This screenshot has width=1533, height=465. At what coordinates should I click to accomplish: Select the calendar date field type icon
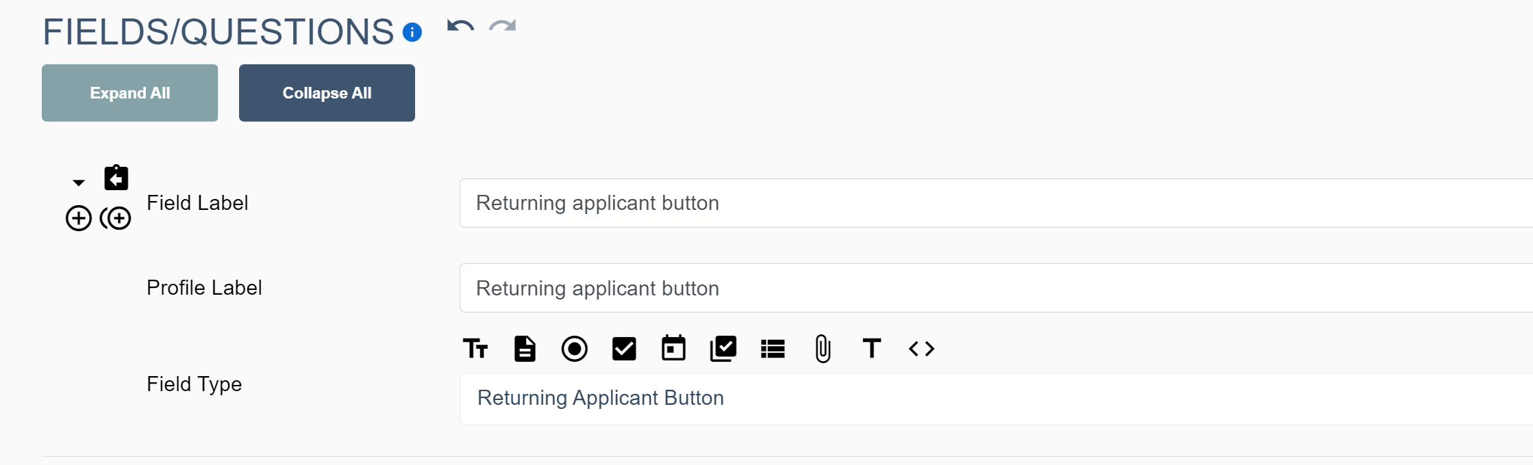(673, 349)
